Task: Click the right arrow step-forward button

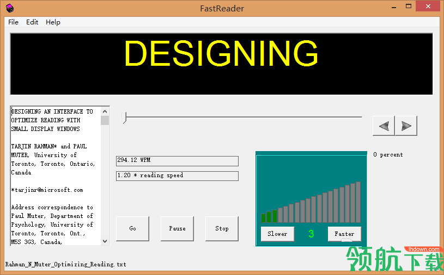Action: [406, 126]
